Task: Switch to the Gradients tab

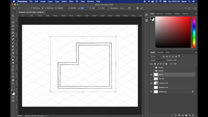Action: pos(168,14)
